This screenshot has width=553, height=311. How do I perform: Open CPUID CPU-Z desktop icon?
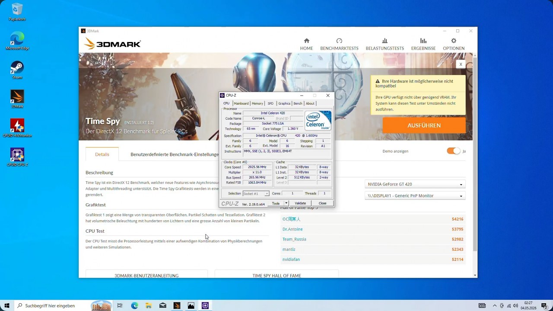point(17,157)
